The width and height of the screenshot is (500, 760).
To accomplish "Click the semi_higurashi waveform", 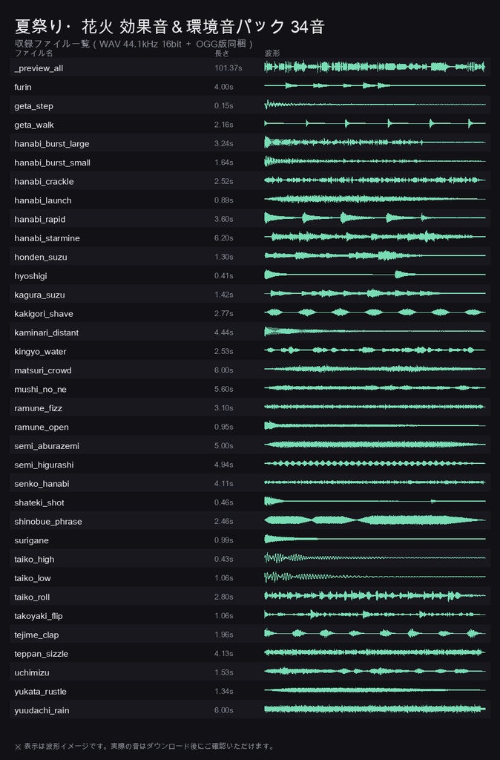I will pos(375,465).
